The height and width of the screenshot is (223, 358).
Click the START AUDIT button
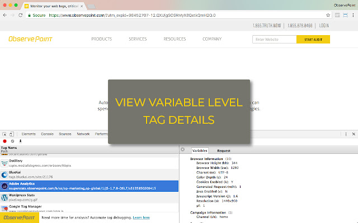pos(313,40)
